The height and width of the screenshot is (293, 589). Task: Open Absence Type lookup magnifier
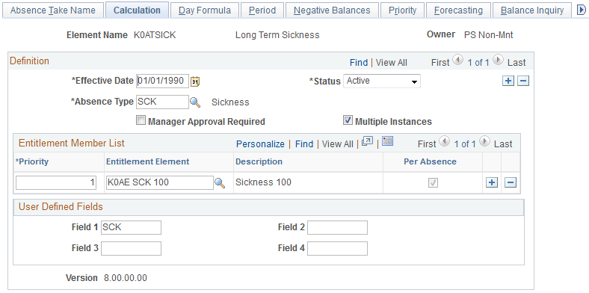click(195, 102)
